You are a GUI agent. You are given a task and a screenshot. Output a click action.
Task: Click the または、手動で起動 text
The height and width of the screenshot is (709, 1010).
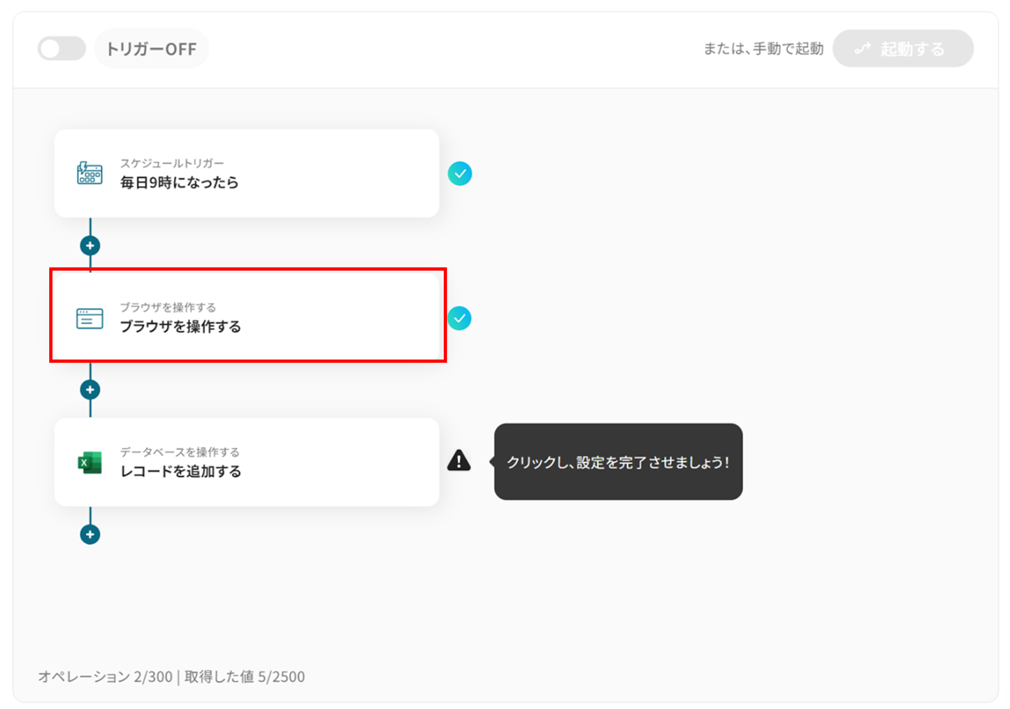pyautogui.click(x=763, y=49)
